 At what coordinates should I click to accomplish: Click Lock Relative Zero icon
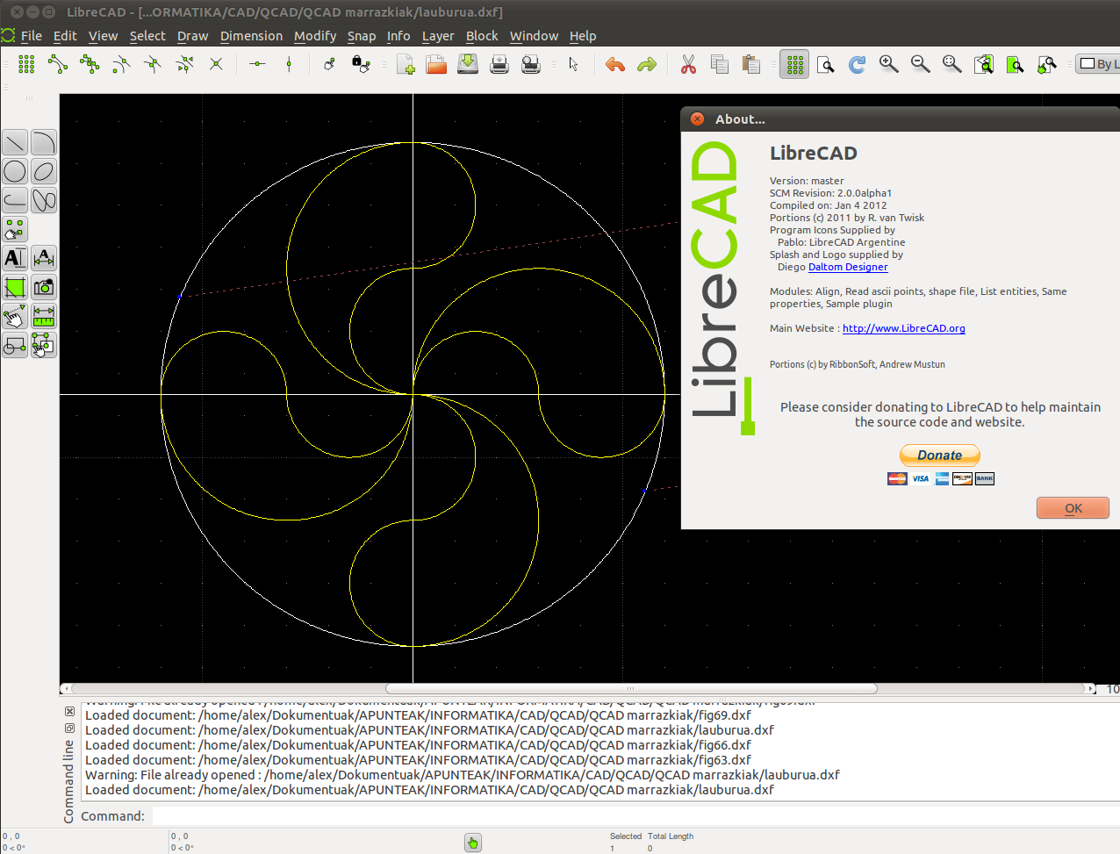click(x=361, y=64)
